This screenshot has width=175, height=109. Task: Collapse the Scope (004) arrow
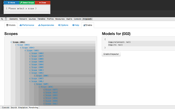21,48
